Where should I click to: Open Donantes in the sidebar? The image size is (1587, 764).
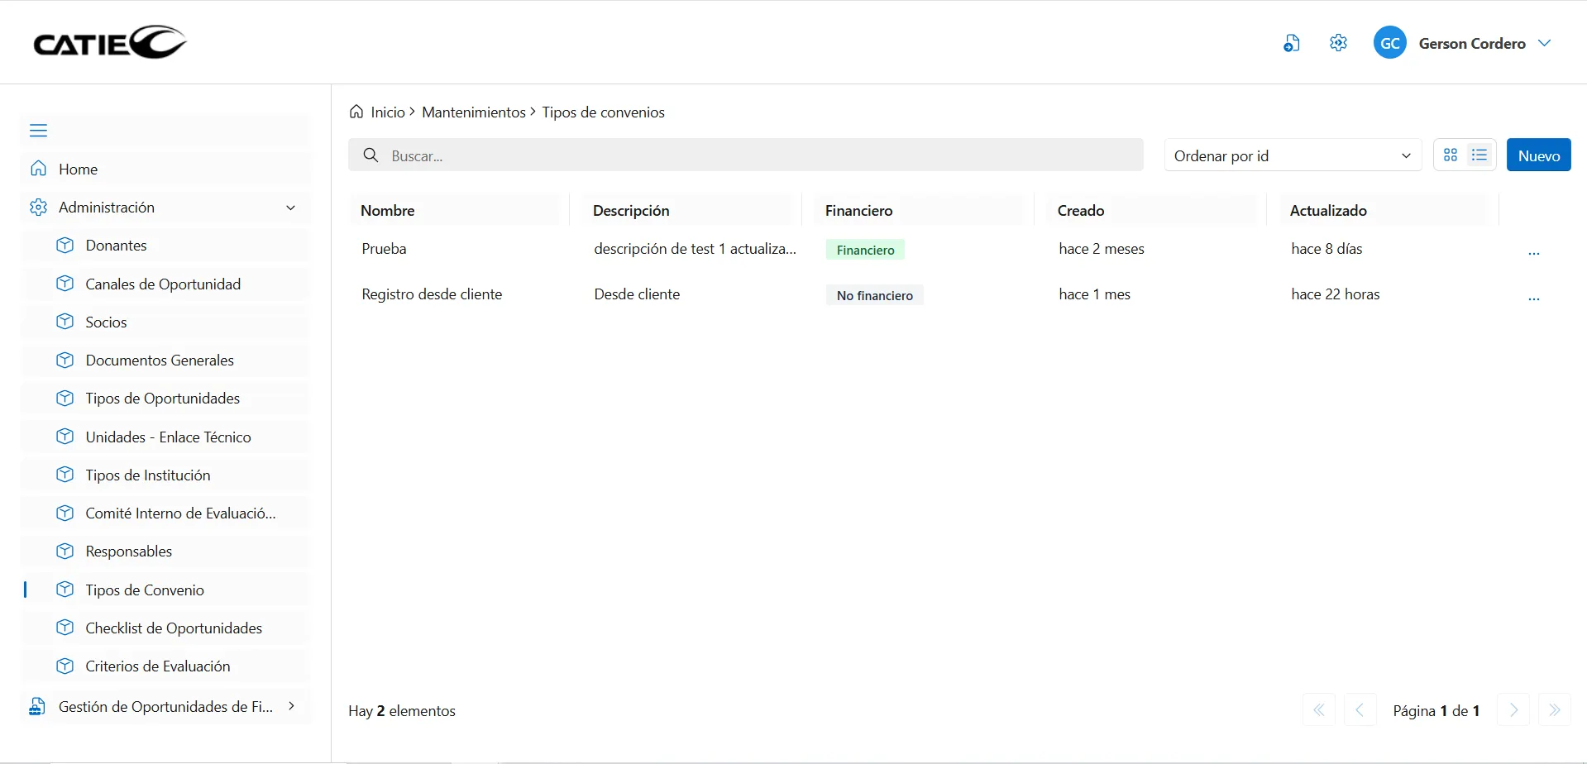tap(116, 246)
